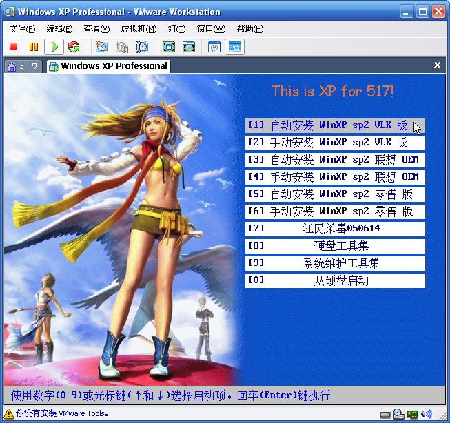The height and width of the screenshot is (423, 450).
Task: Click the CD-ROM device status bar icon
Action: point(398,414)
